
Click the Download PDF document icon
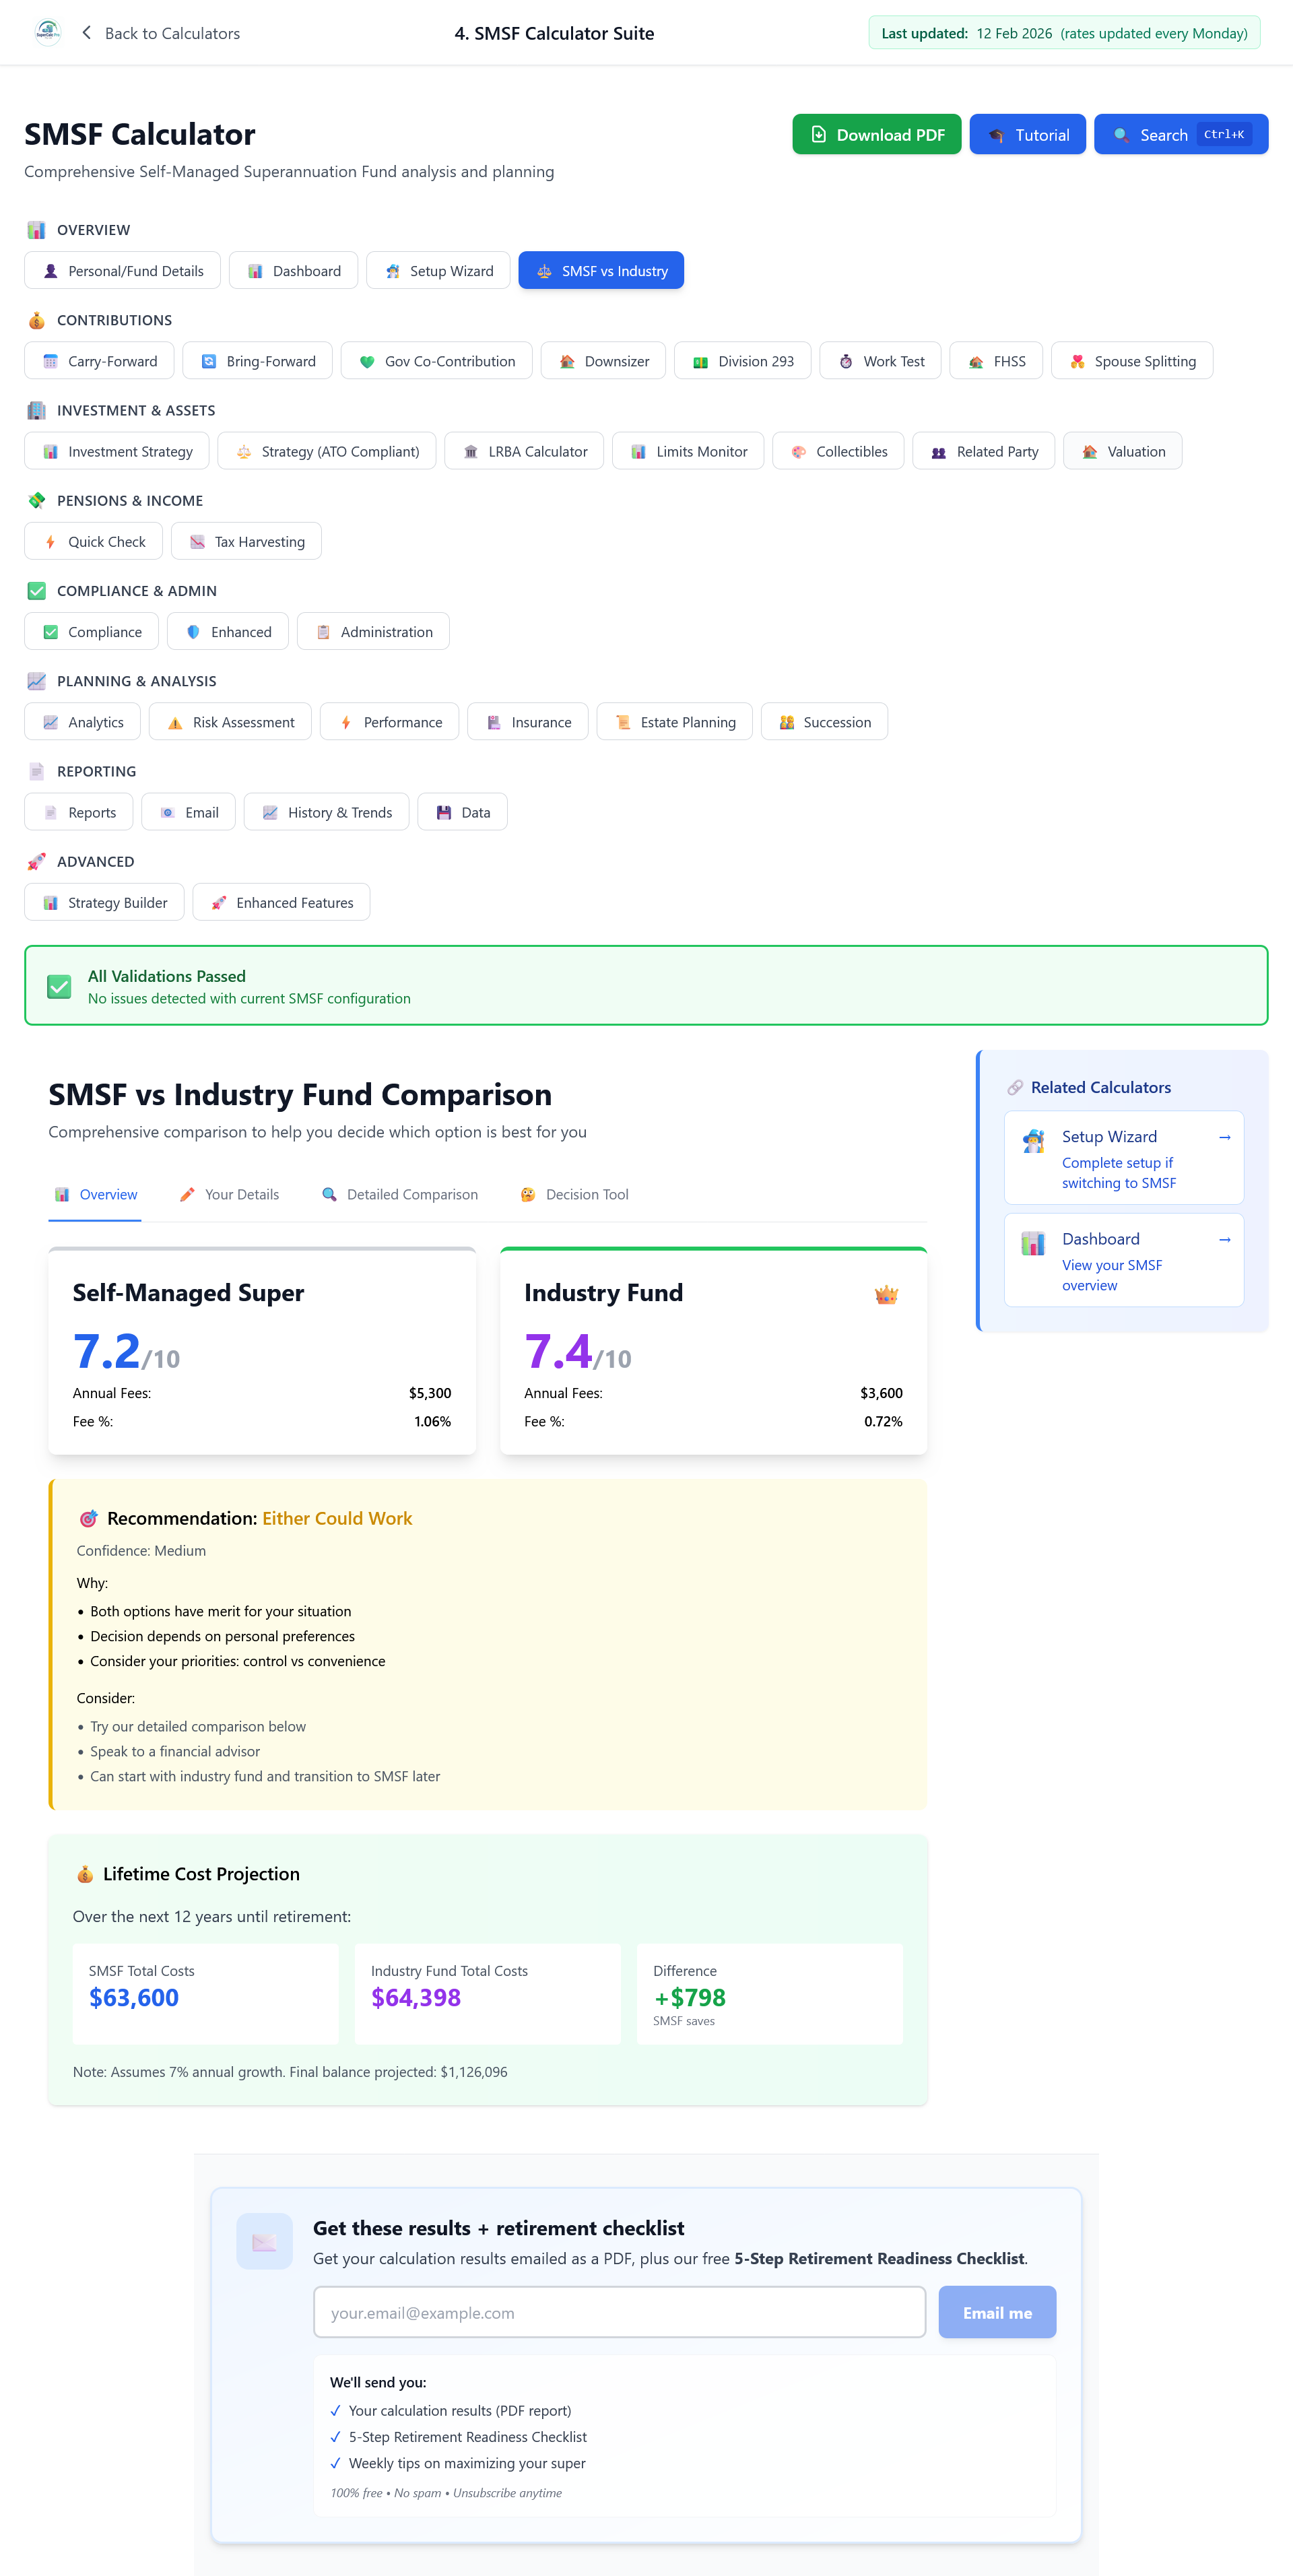coord(819,134)
